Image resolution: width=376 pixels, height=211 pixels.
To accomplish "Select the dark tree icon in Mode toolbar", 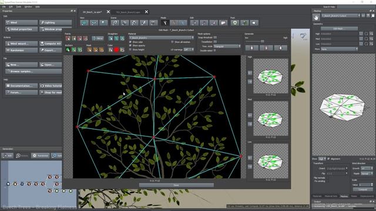I will pos(164,23).
